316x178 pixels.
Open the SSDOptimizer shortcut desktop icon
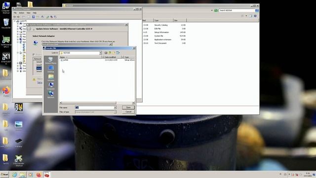click(19, 161)
